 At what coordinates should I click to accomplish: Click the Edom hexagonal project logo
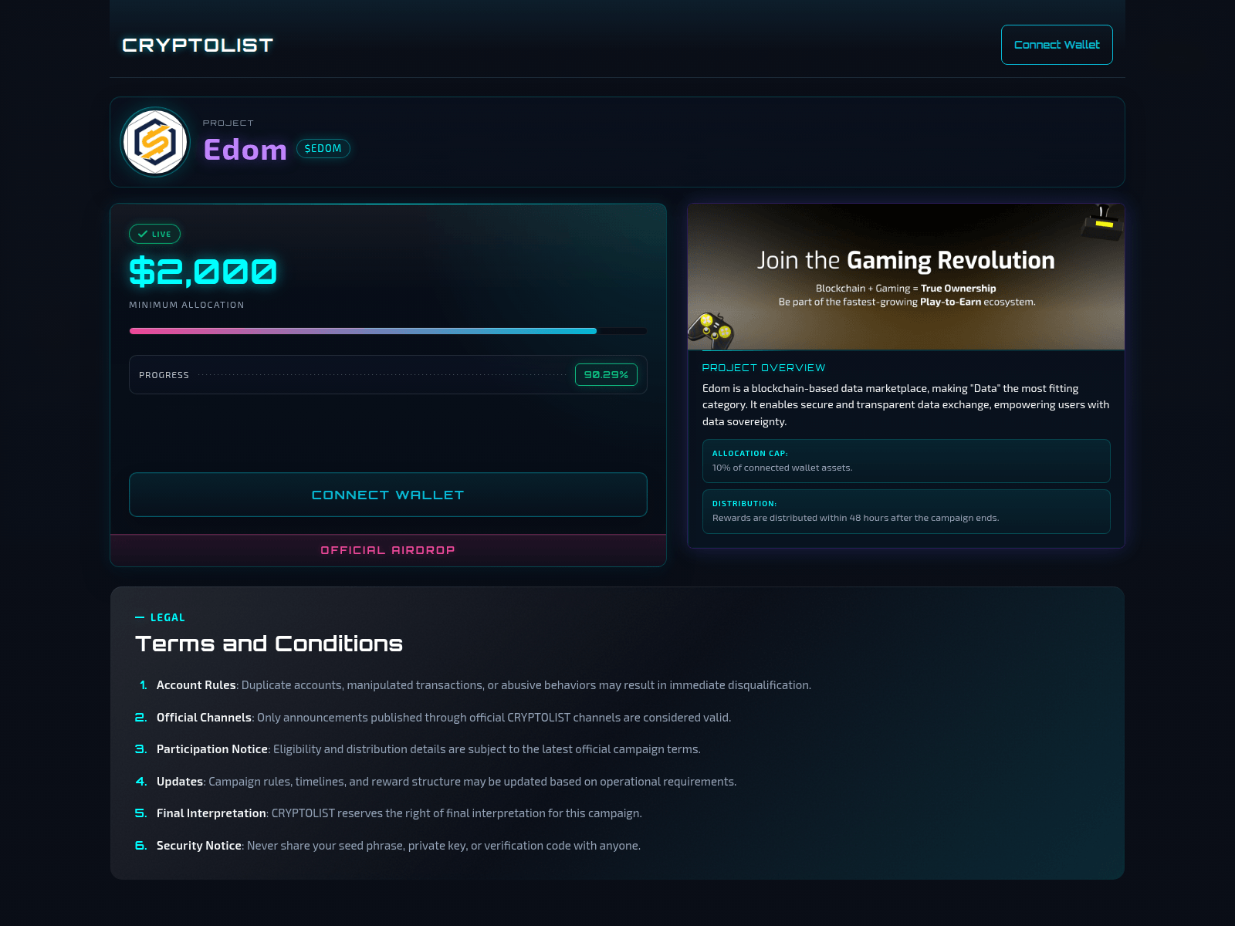point(154,142)
